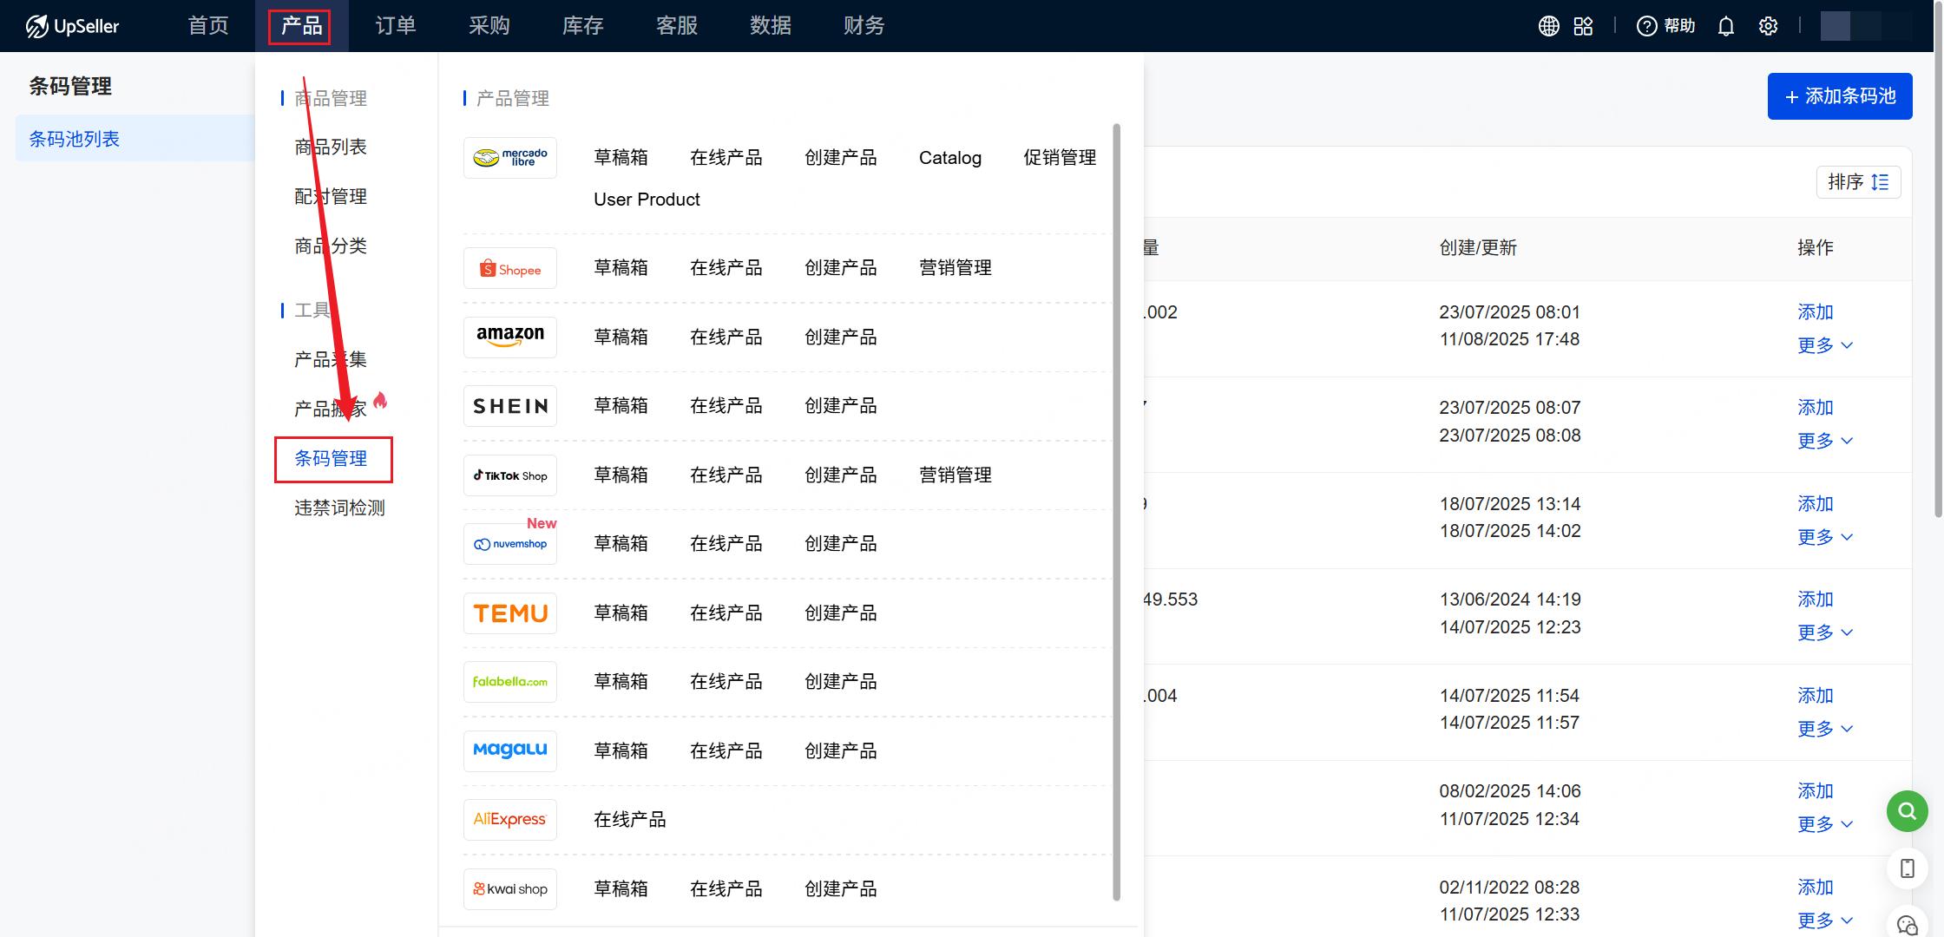Open Falabella 草稿箱
This screenshot has width=1944, height=937.
click(621, 682)
